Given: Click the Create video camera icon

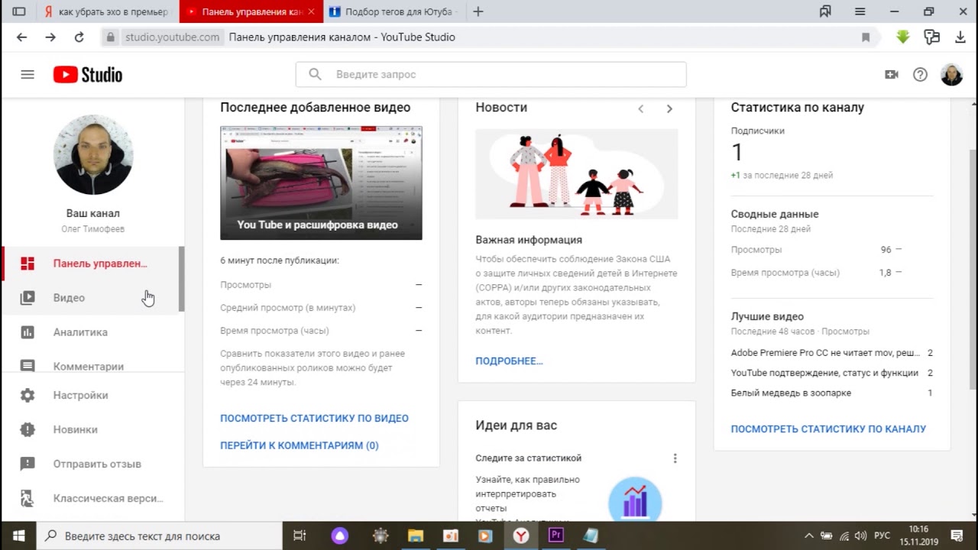Looking at the screenshot, I should [891, 74].
